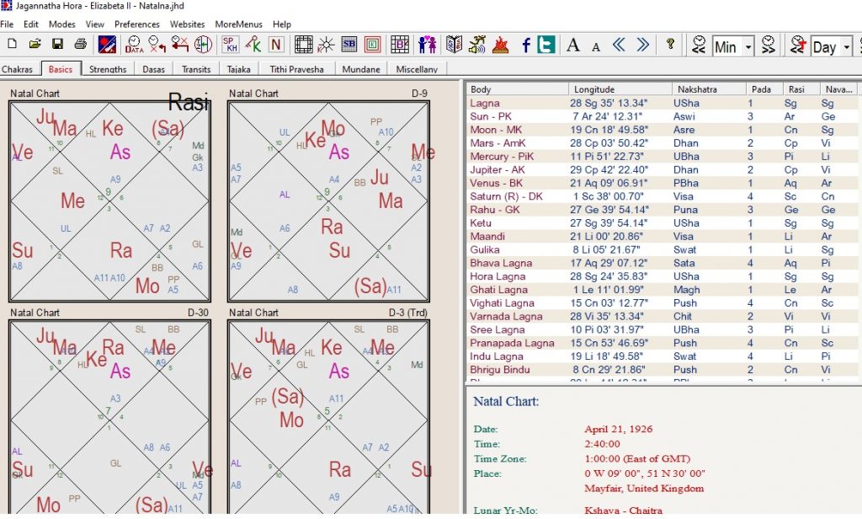Click the D-3 (Trd) natal chart diagram
This screenshot has width=862, height=519.
coord(328,417)
